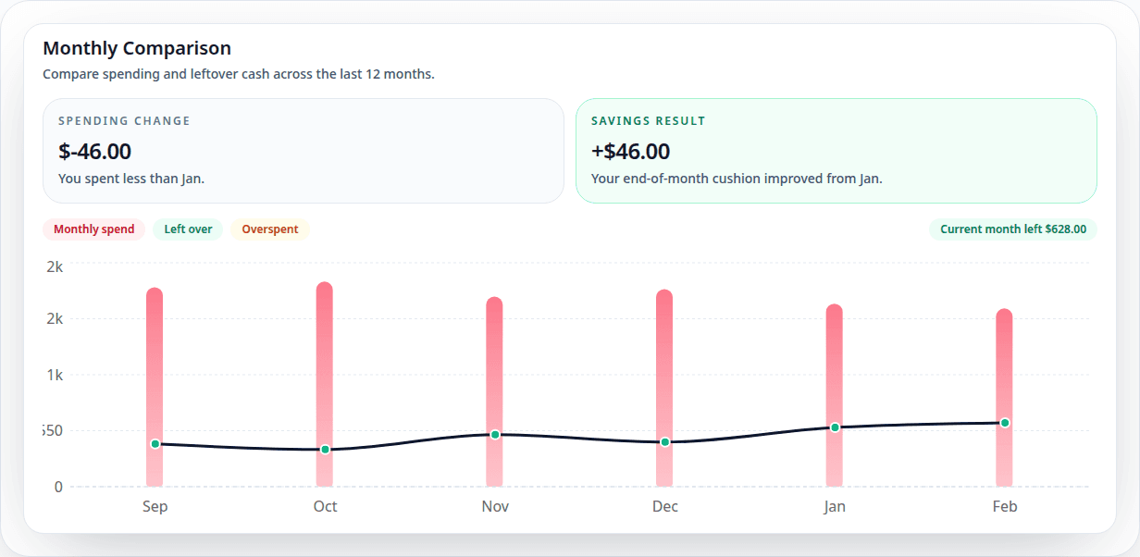Select the Spending Change card
Screen dimensions: 1140x557
point(304,150)
